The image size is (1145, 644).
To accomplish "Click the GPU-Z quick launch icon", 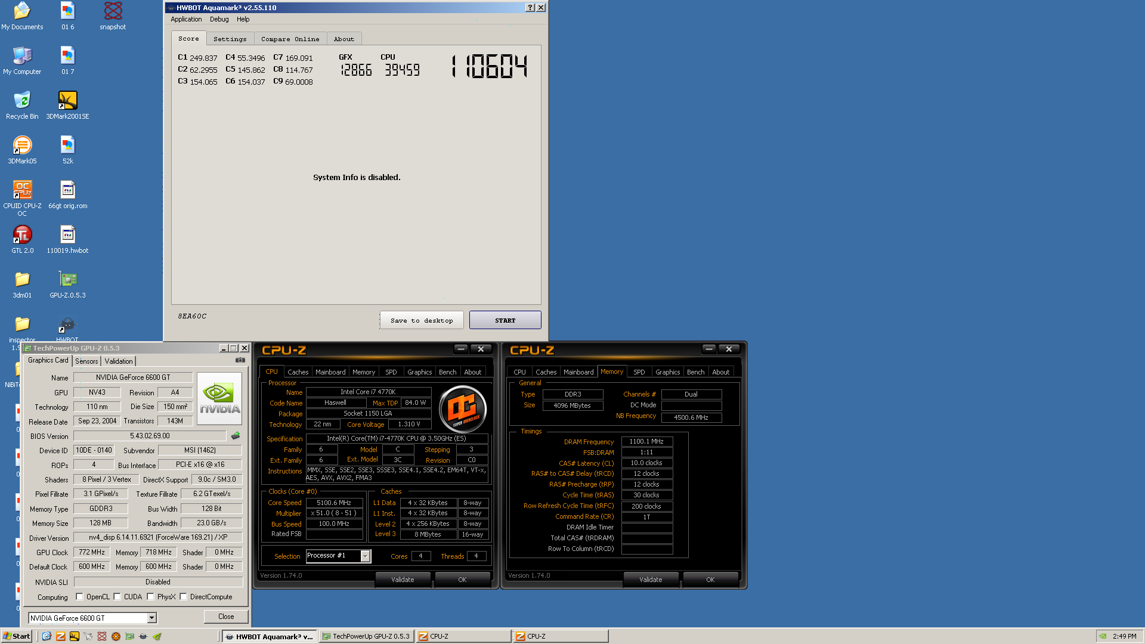I will (129, 636).
